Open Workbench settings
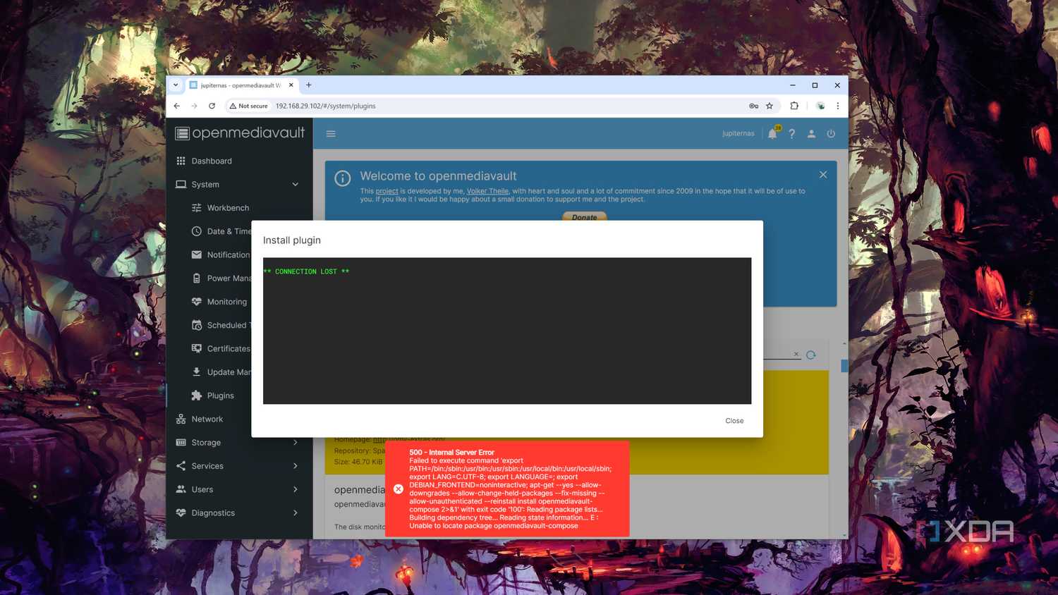The image size is (1058, 595). coord(240,208)
